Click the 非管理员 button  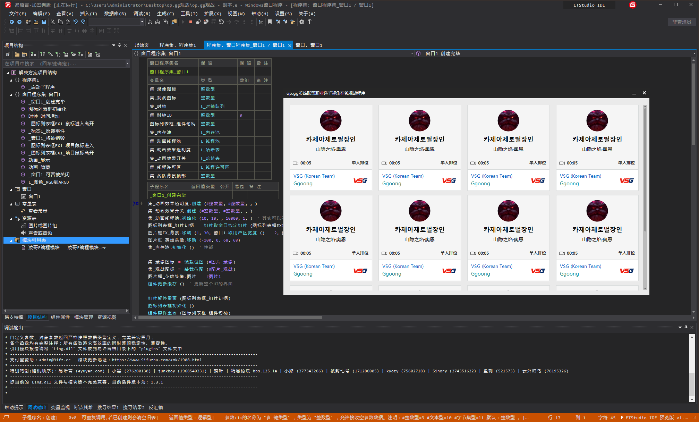pos(682,22)
